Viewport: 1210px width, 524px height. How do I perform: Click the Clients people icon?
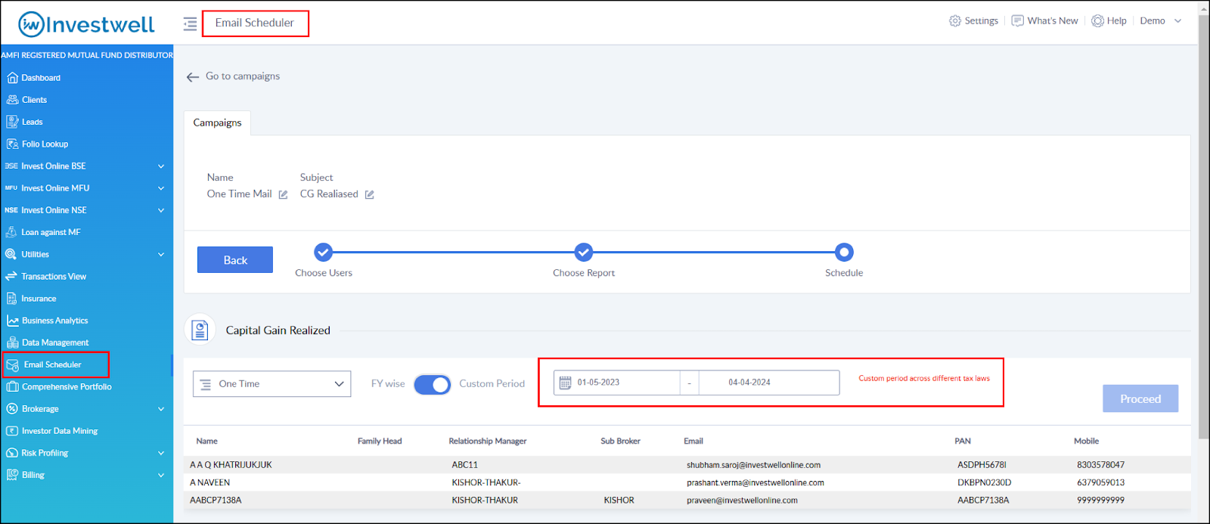click(12, 100)
